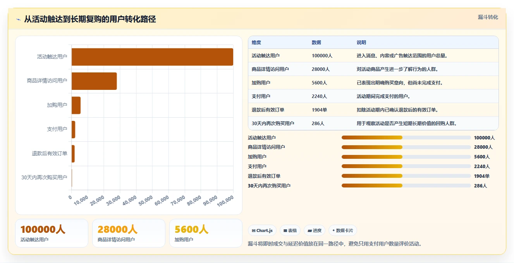Click the 加购用户 progress bar

coord(406,157)
